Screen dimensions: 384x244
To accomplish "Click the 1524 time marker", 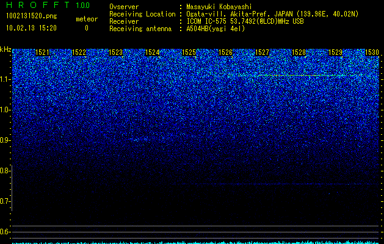I will pyautogui.click(x=153, y=52).
